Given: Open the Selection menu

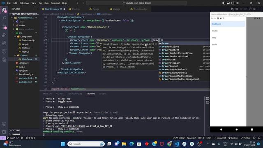Looking at the screenshot, I should 24,3.
